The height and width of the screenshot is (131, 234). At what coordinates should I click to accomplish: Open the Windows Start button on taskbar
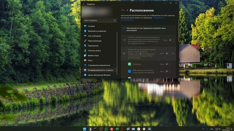click(x=84, y=129)
